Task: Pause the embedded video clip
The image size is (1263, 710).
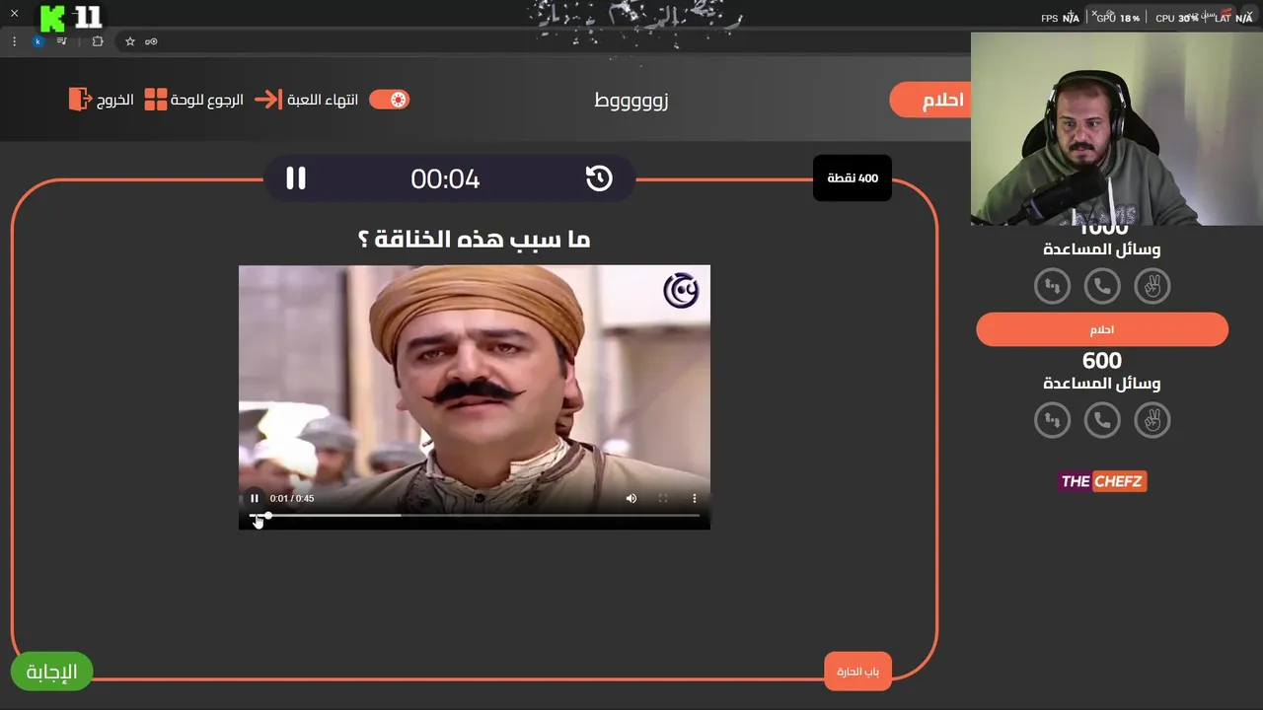Action: 255,498
